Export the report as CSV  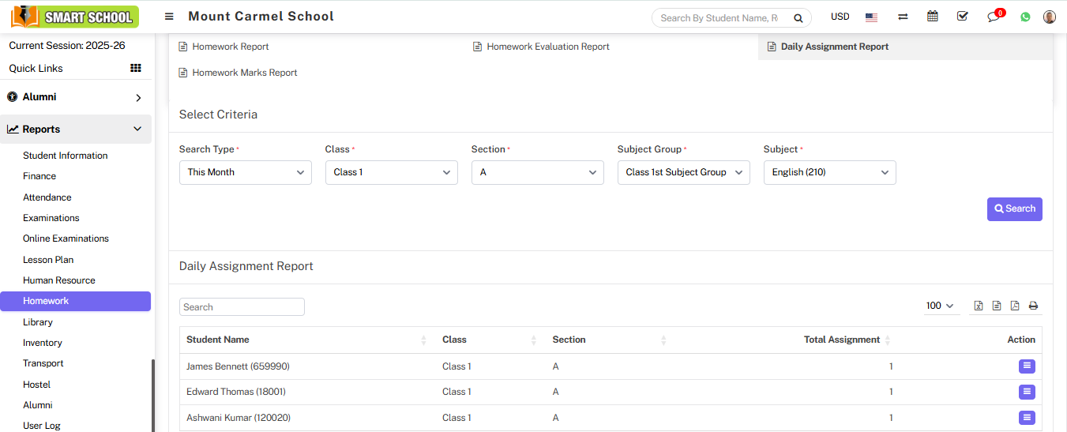click(x=997, y=306)
